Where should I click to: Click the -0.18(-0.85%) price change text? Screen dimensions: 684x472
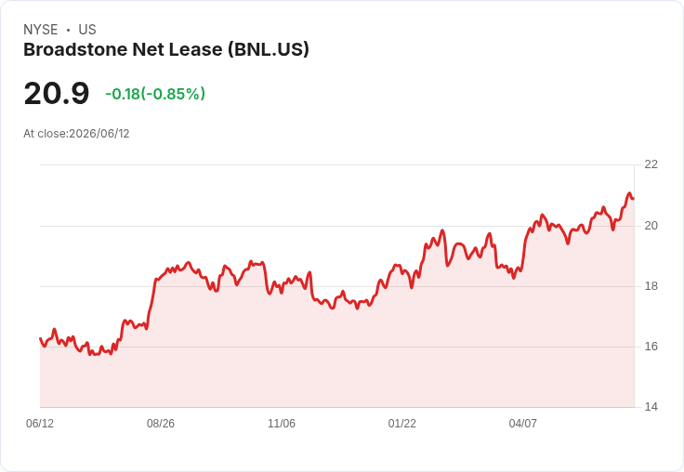pyautogui.click(x=155, y=94)
